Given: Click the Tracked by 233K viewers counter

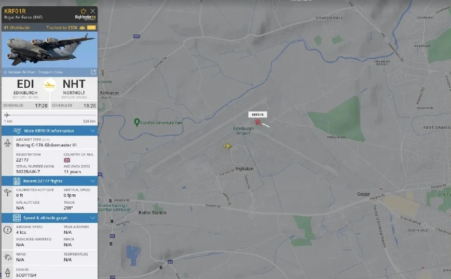Looking at the screenshot, I should [65, 28].
